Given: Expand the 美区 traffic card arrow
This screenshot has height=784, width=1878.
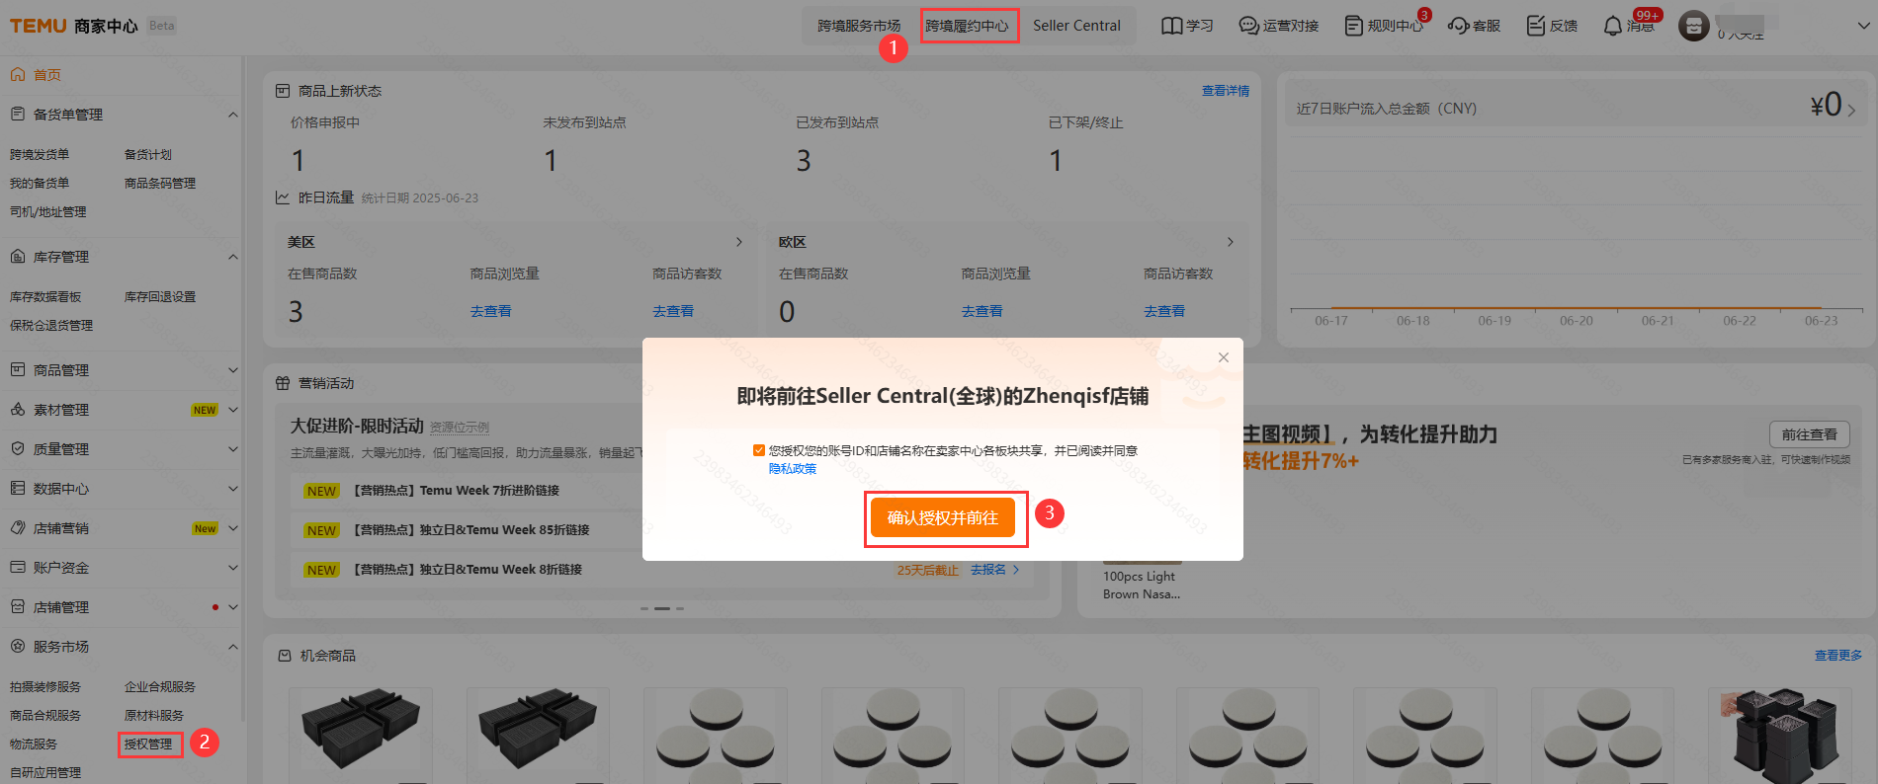Looking at the screenshot, I should tap(739, 242).
